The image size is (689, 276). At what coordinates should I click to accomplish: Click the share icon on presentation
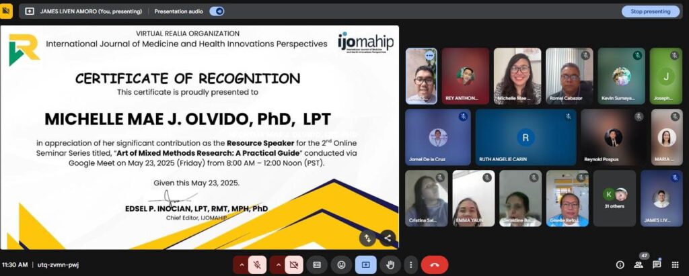(387, 238)
